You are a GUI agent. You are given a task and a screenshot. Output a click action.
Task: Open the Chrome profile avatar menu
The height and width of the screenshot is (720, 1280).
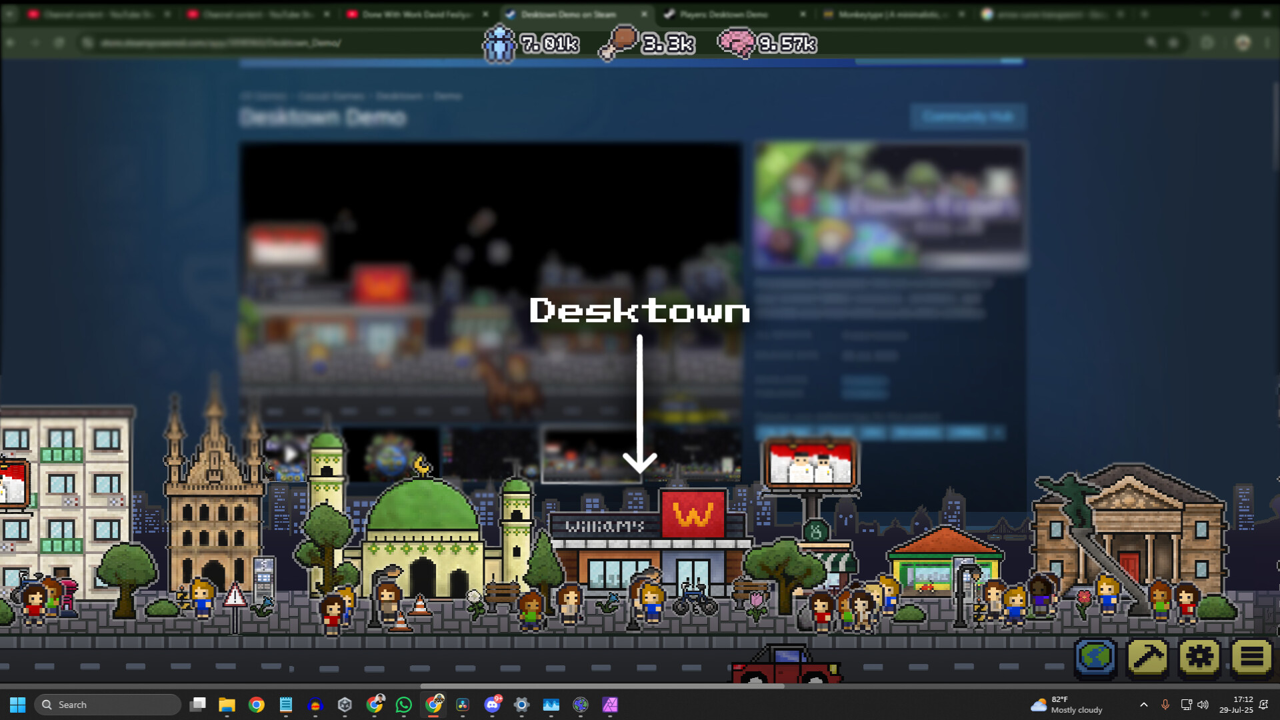pos(1241,41)
